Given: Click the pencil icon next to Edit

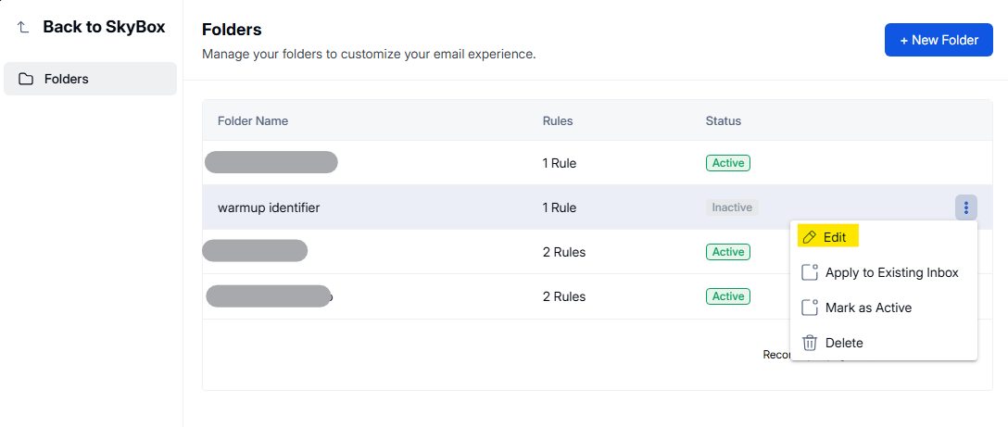Looking at the screenshot, I should pyautogui.click(x=810, y=237).
